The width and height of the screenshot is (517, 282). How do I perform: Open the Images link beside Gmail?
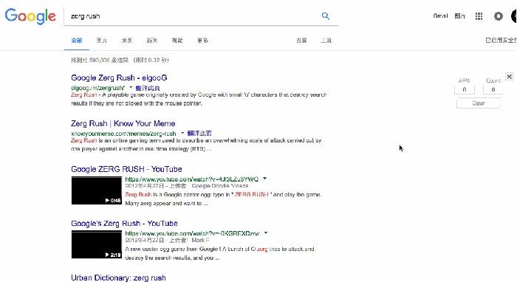[459, 16]
